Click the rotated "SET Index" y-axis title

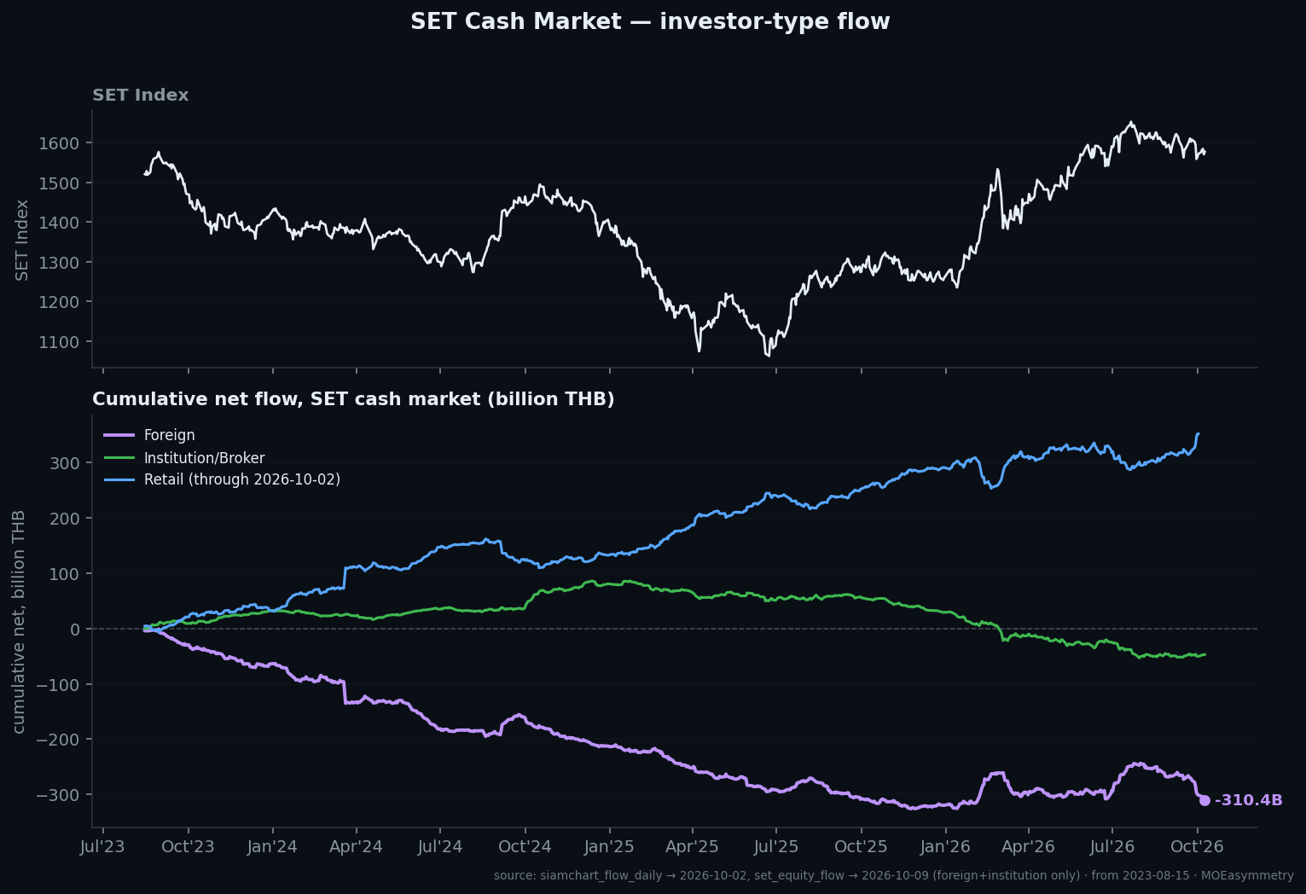tap(22, 240)
